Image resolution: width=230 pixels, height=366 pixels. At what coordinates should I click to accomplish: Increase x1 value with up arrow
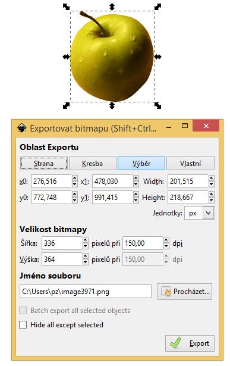point(136,179)
